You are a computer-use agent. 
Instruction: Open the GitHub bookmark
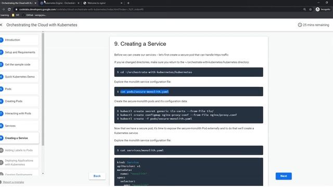coord(34,15)
